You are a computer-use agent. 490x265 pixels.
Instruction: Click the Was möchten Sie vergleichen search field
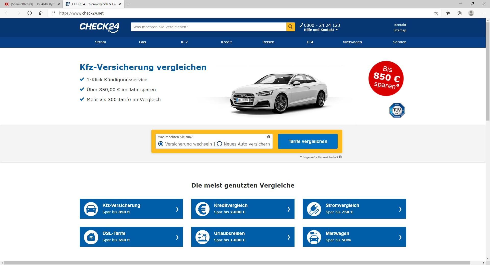point(208,27)
